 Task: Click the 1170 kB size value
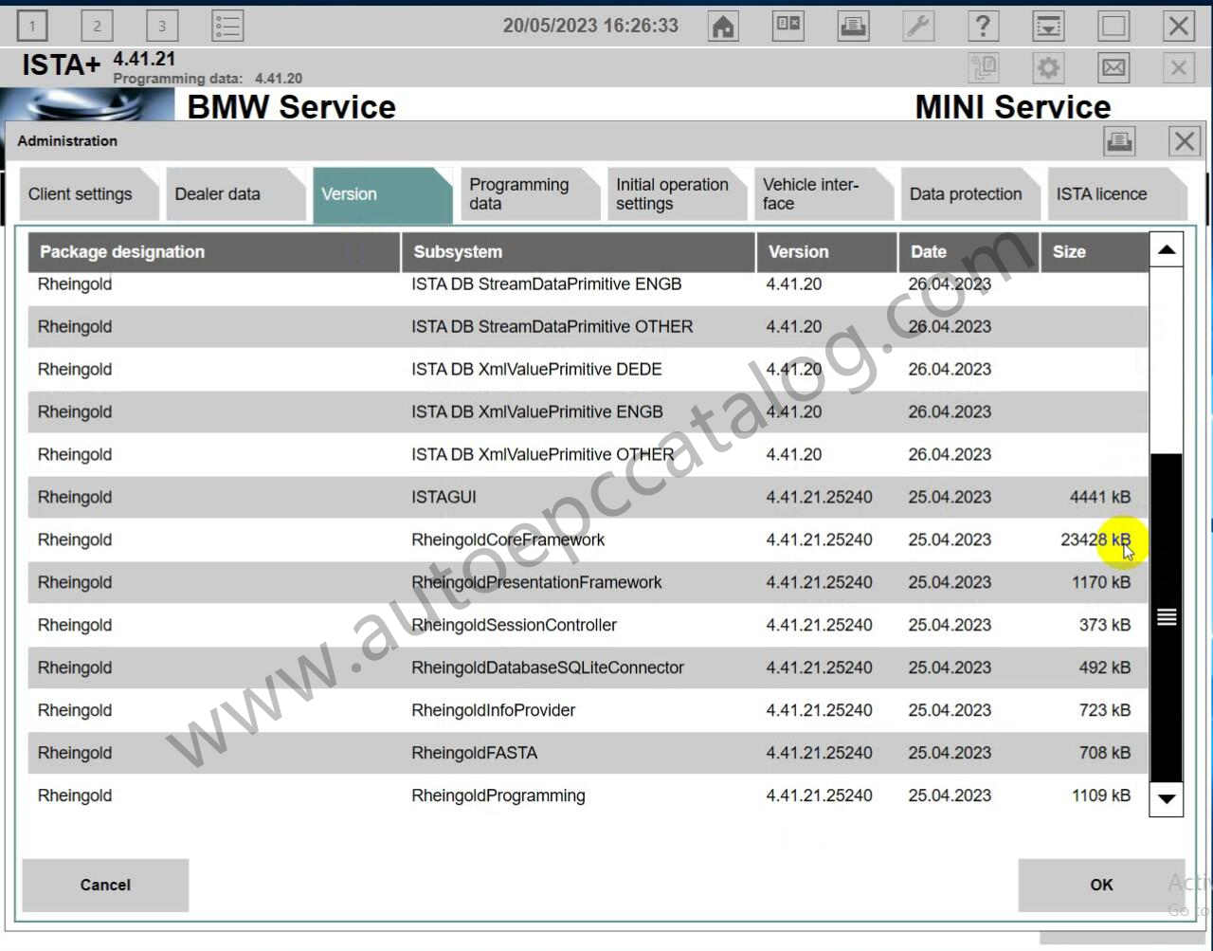click(x=1101, y=583)
